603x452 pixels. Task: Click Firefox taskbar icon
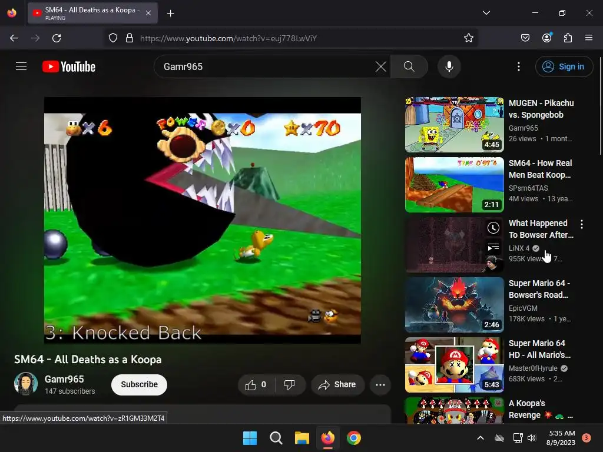[327, 438]
